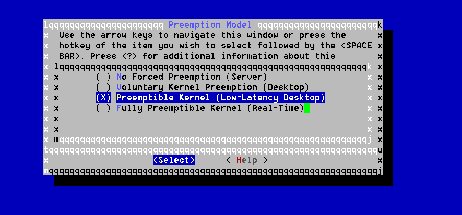Pick the Voluntary Kernel Preemption (Desktop) entry
The height and width of the screenshot is (215, 462).
[x=213, y=87]
